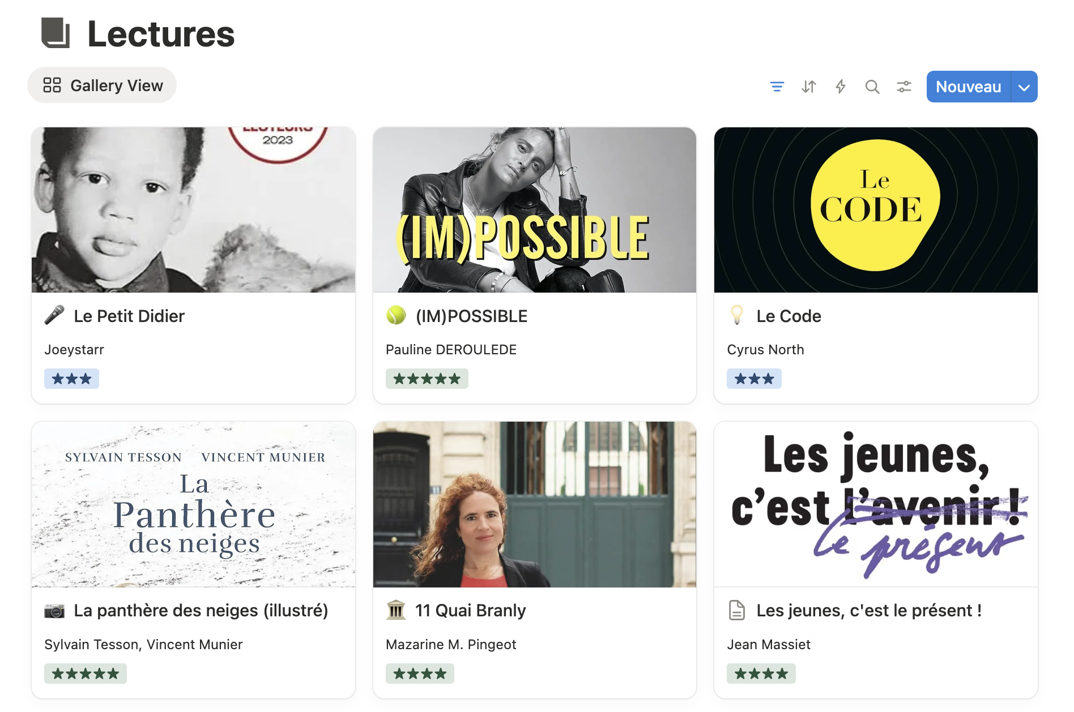Click the sort arrows icon
This screenshot has width=1074, height=712.
[x=808, y=87]
